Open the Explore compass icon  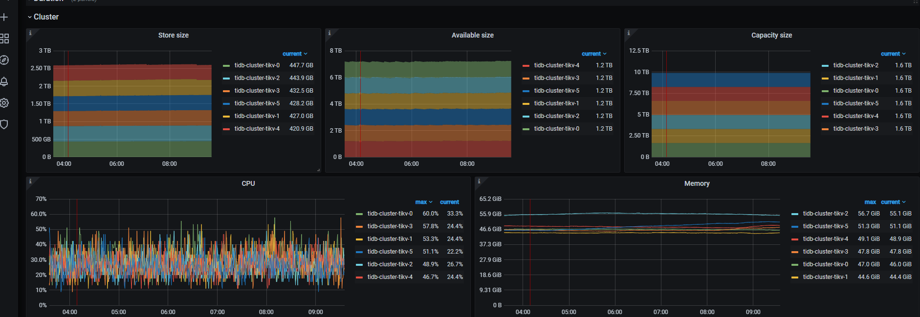(4, 60)
